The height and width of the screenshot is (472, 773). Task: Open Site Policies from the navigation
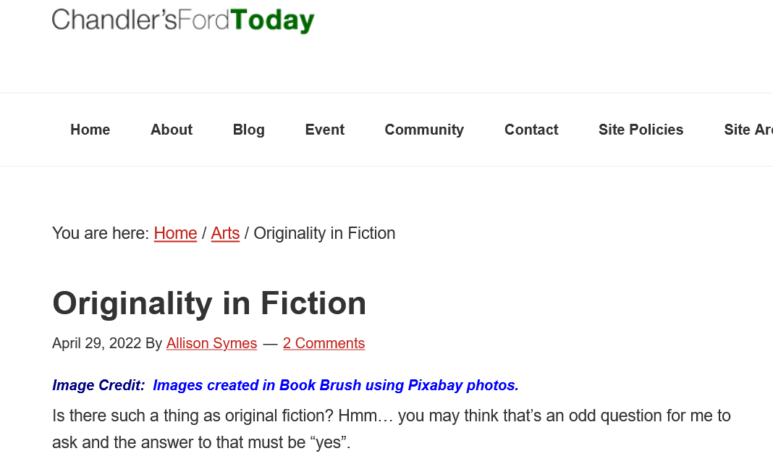click(641, 130)
